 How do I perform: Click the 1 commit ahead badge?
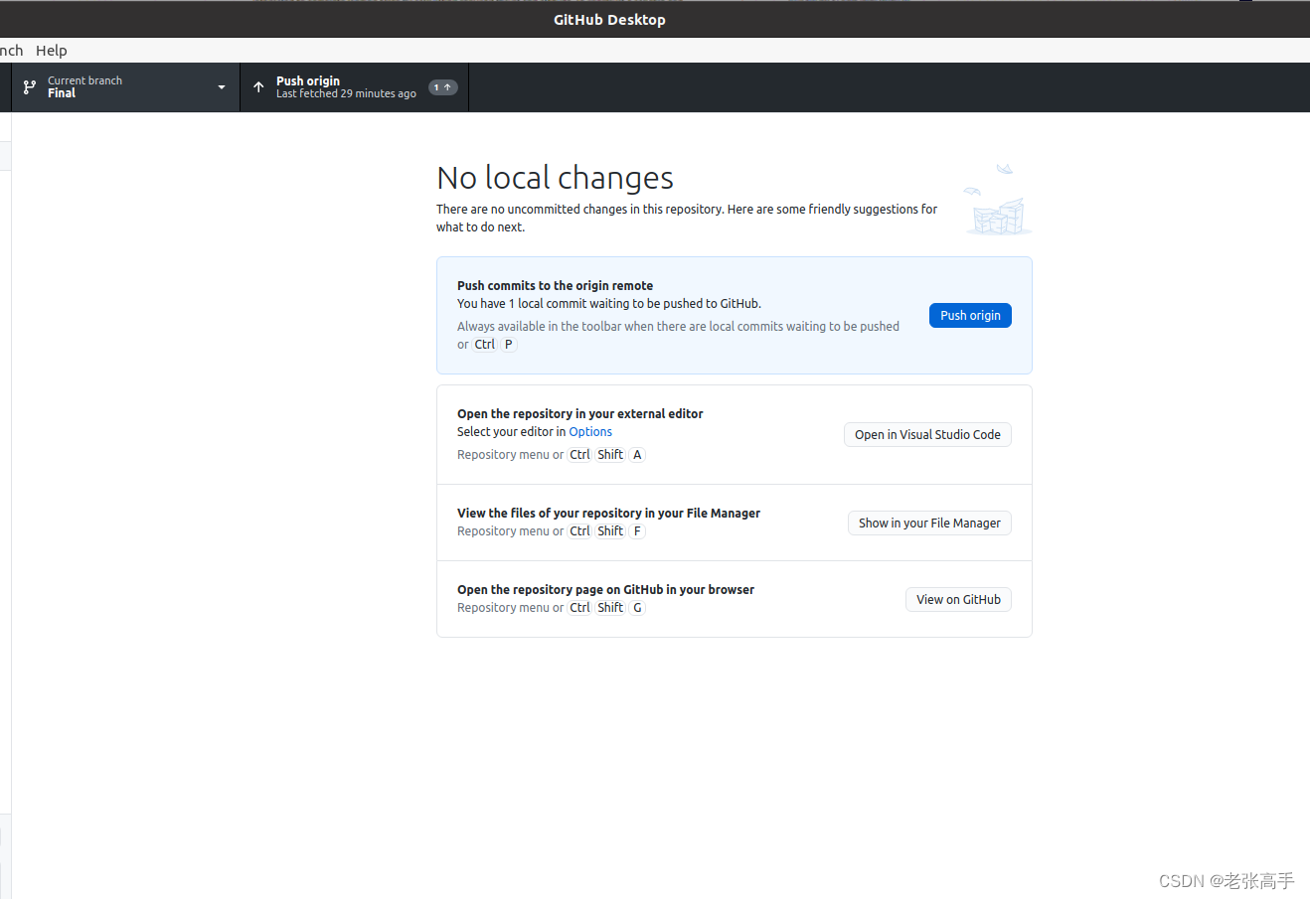click(x=443, y=87)
